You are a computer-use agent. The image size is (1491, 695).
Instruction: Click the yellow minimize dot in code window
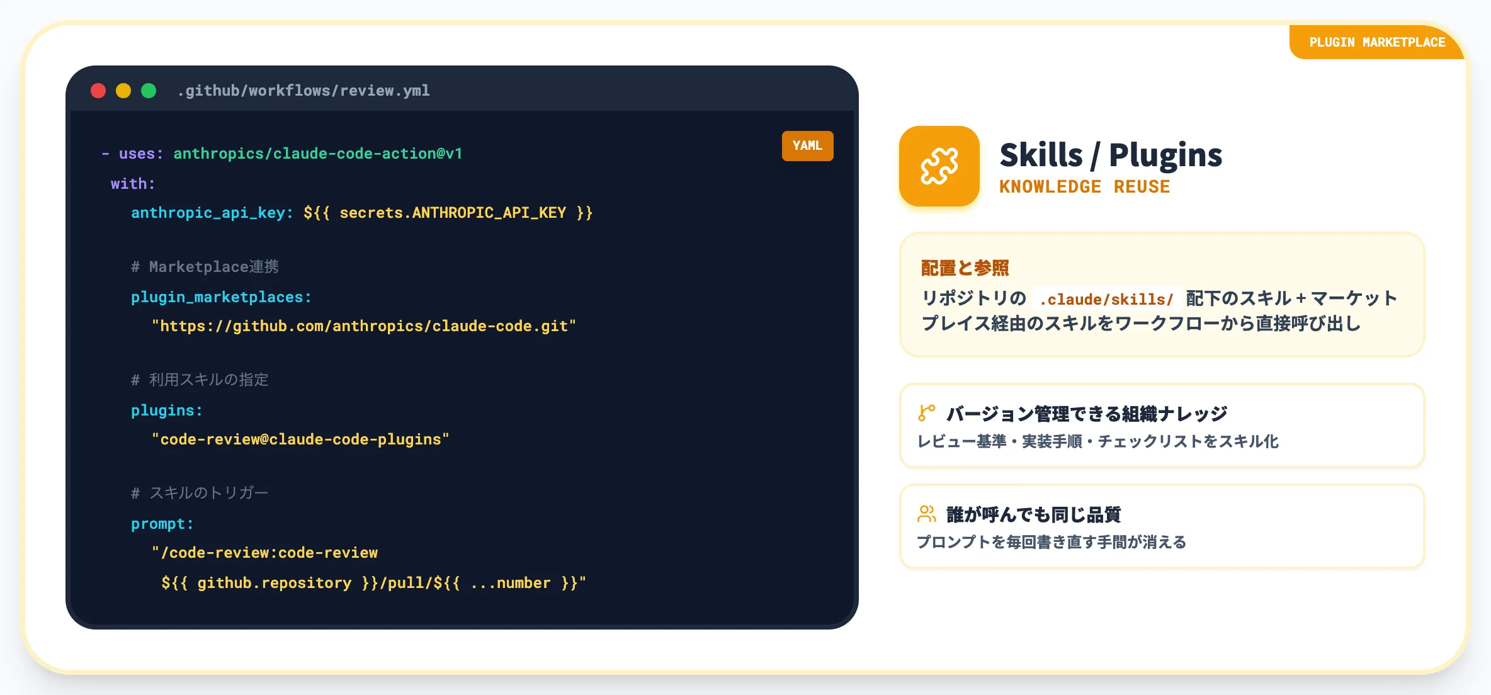click(x=123, y=91)
